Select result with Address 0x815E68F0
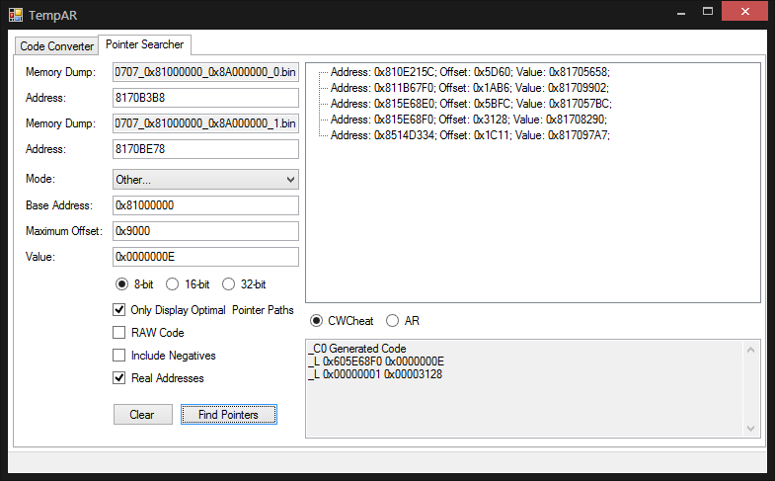775x481 pixels. pyautogui.click(x=468, y=120)
